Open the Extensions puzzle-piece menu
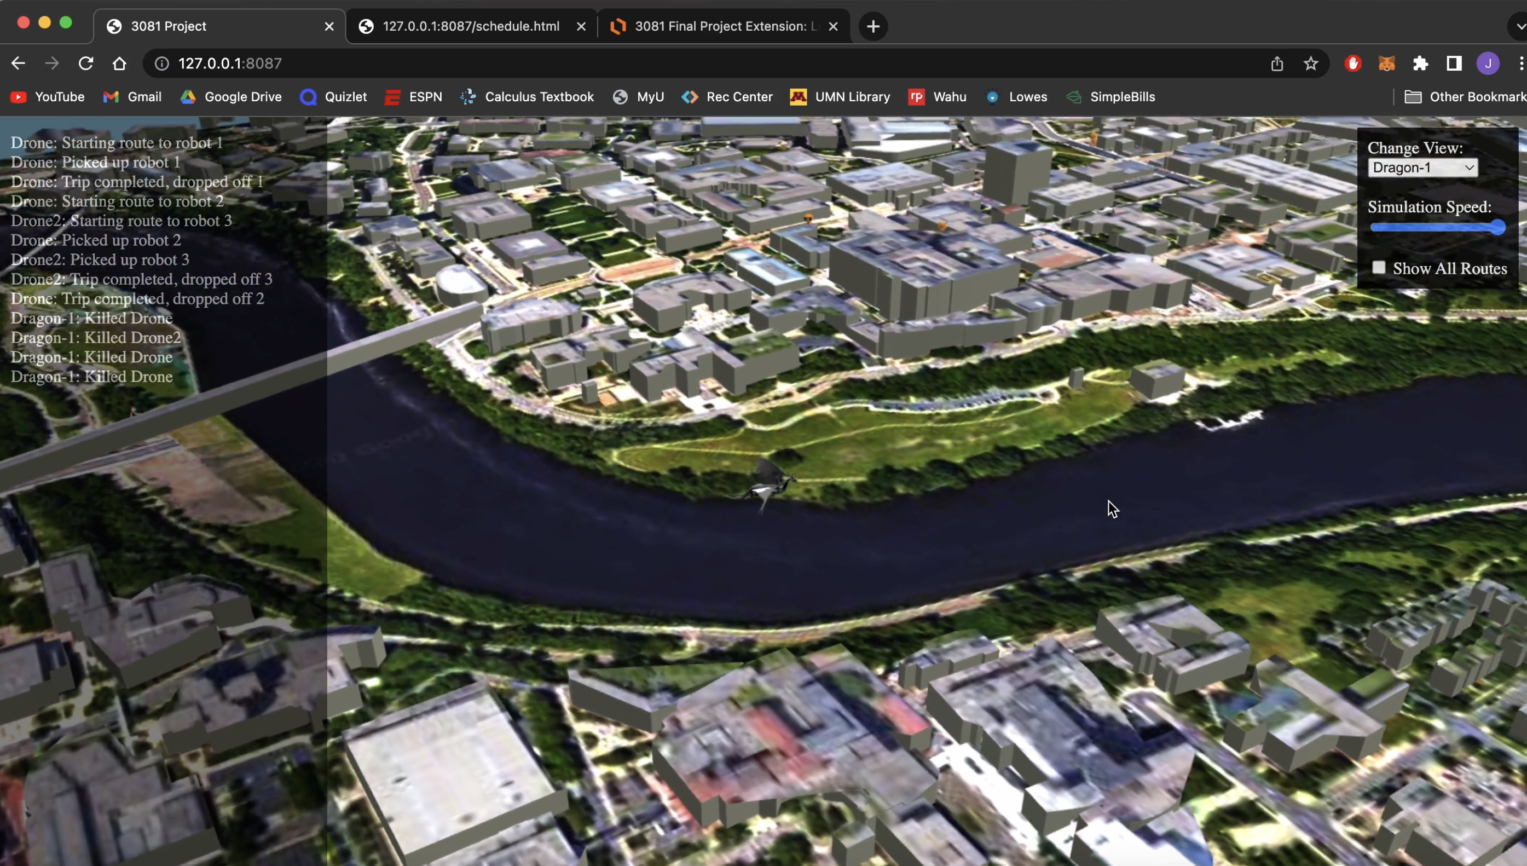The height and width of the screenshot is (866, 1527). pyautogui.click(x=1421, y=63)
